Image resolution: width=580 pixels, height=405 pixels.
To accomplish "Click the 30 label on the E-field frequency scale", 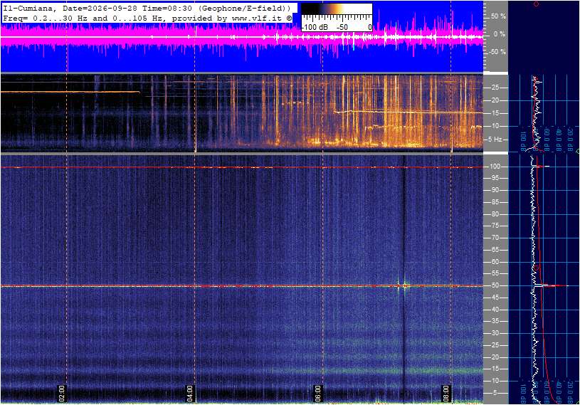I will point(495,333).
